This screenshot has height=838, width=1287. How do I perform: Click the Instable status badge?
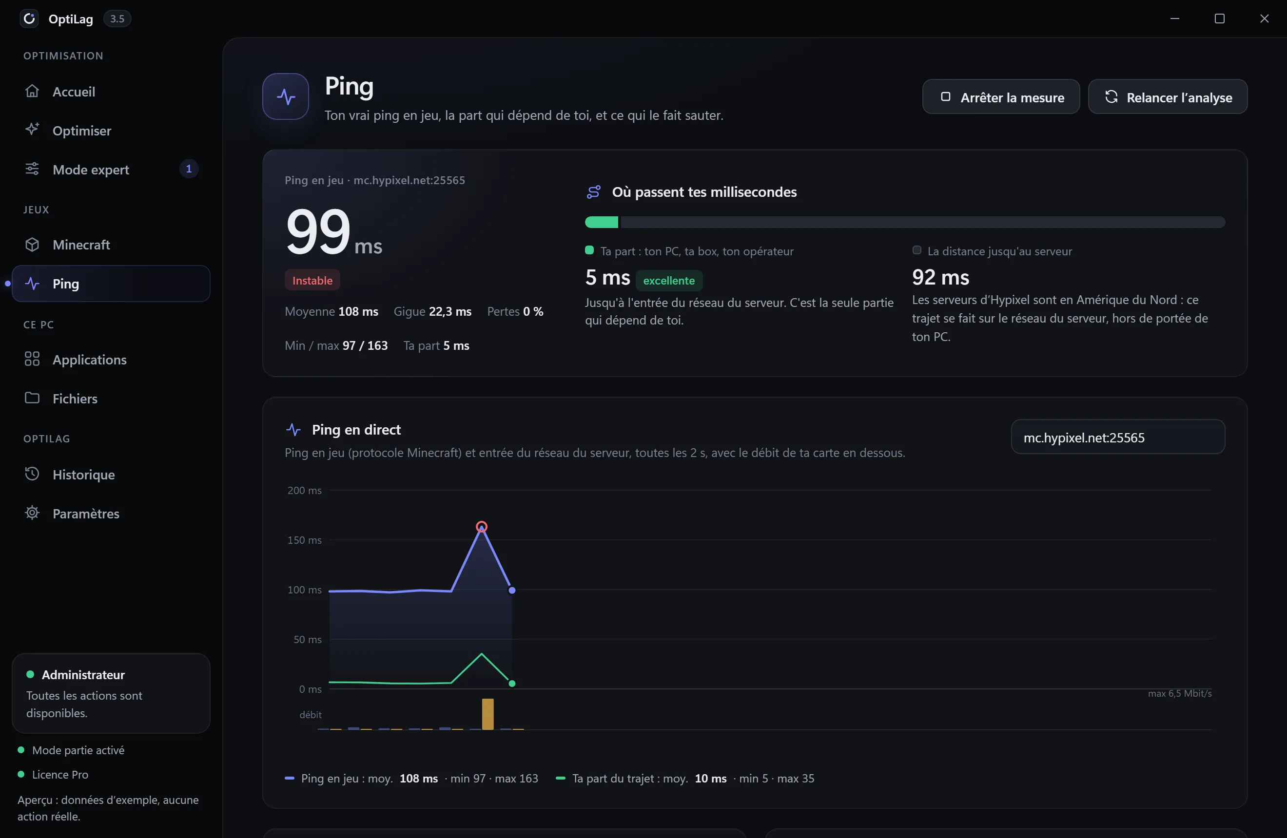coord(312,280)
